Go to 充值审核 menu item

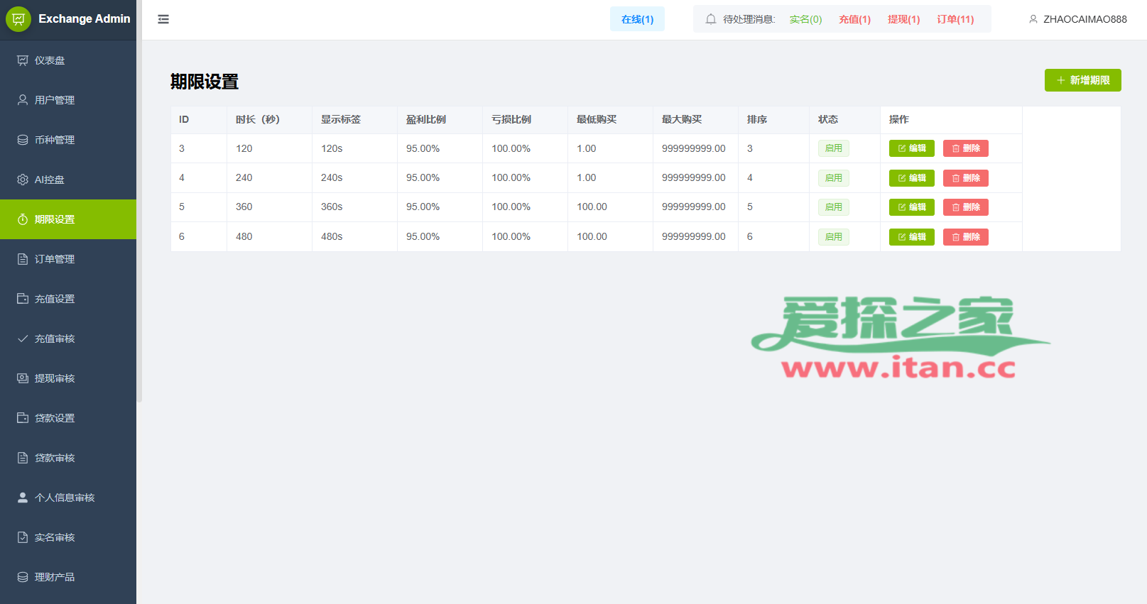55,339
